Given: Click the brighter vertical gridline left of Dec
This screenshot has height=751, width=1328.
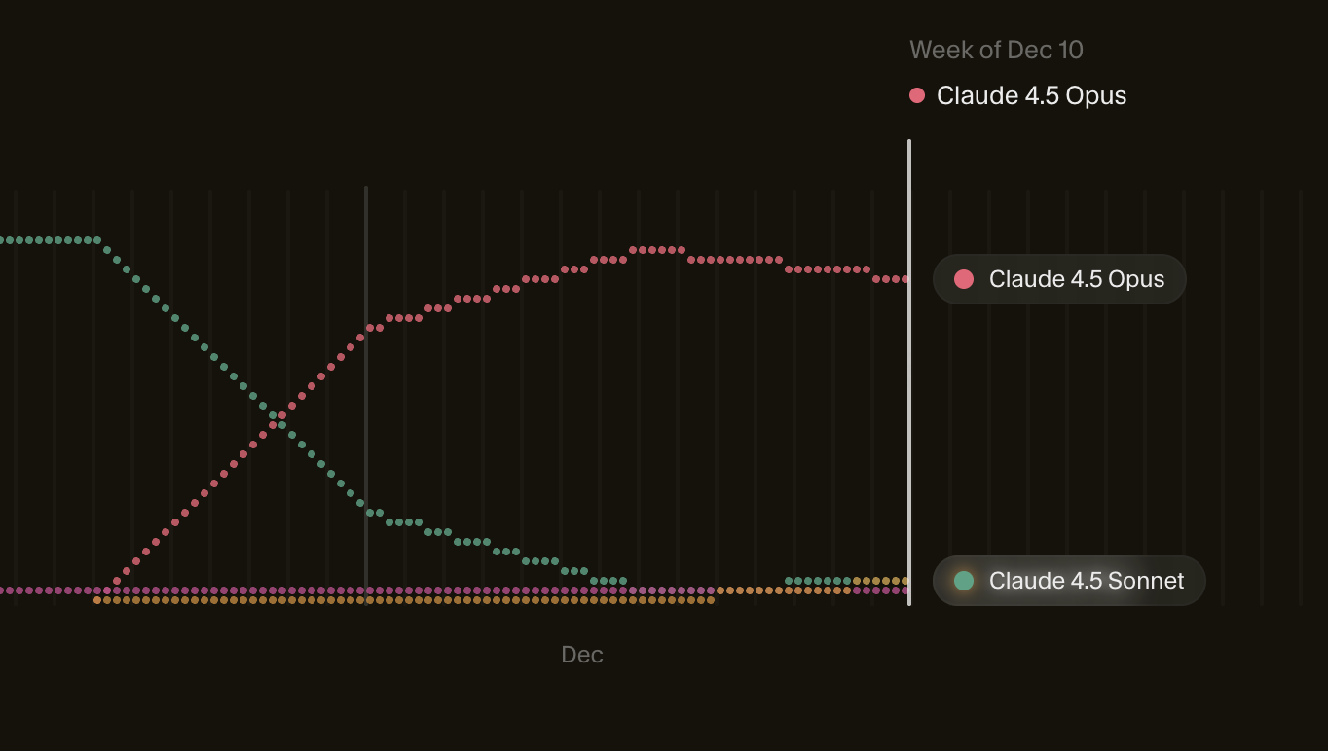Looking at the screenshot, I should 366,389.
